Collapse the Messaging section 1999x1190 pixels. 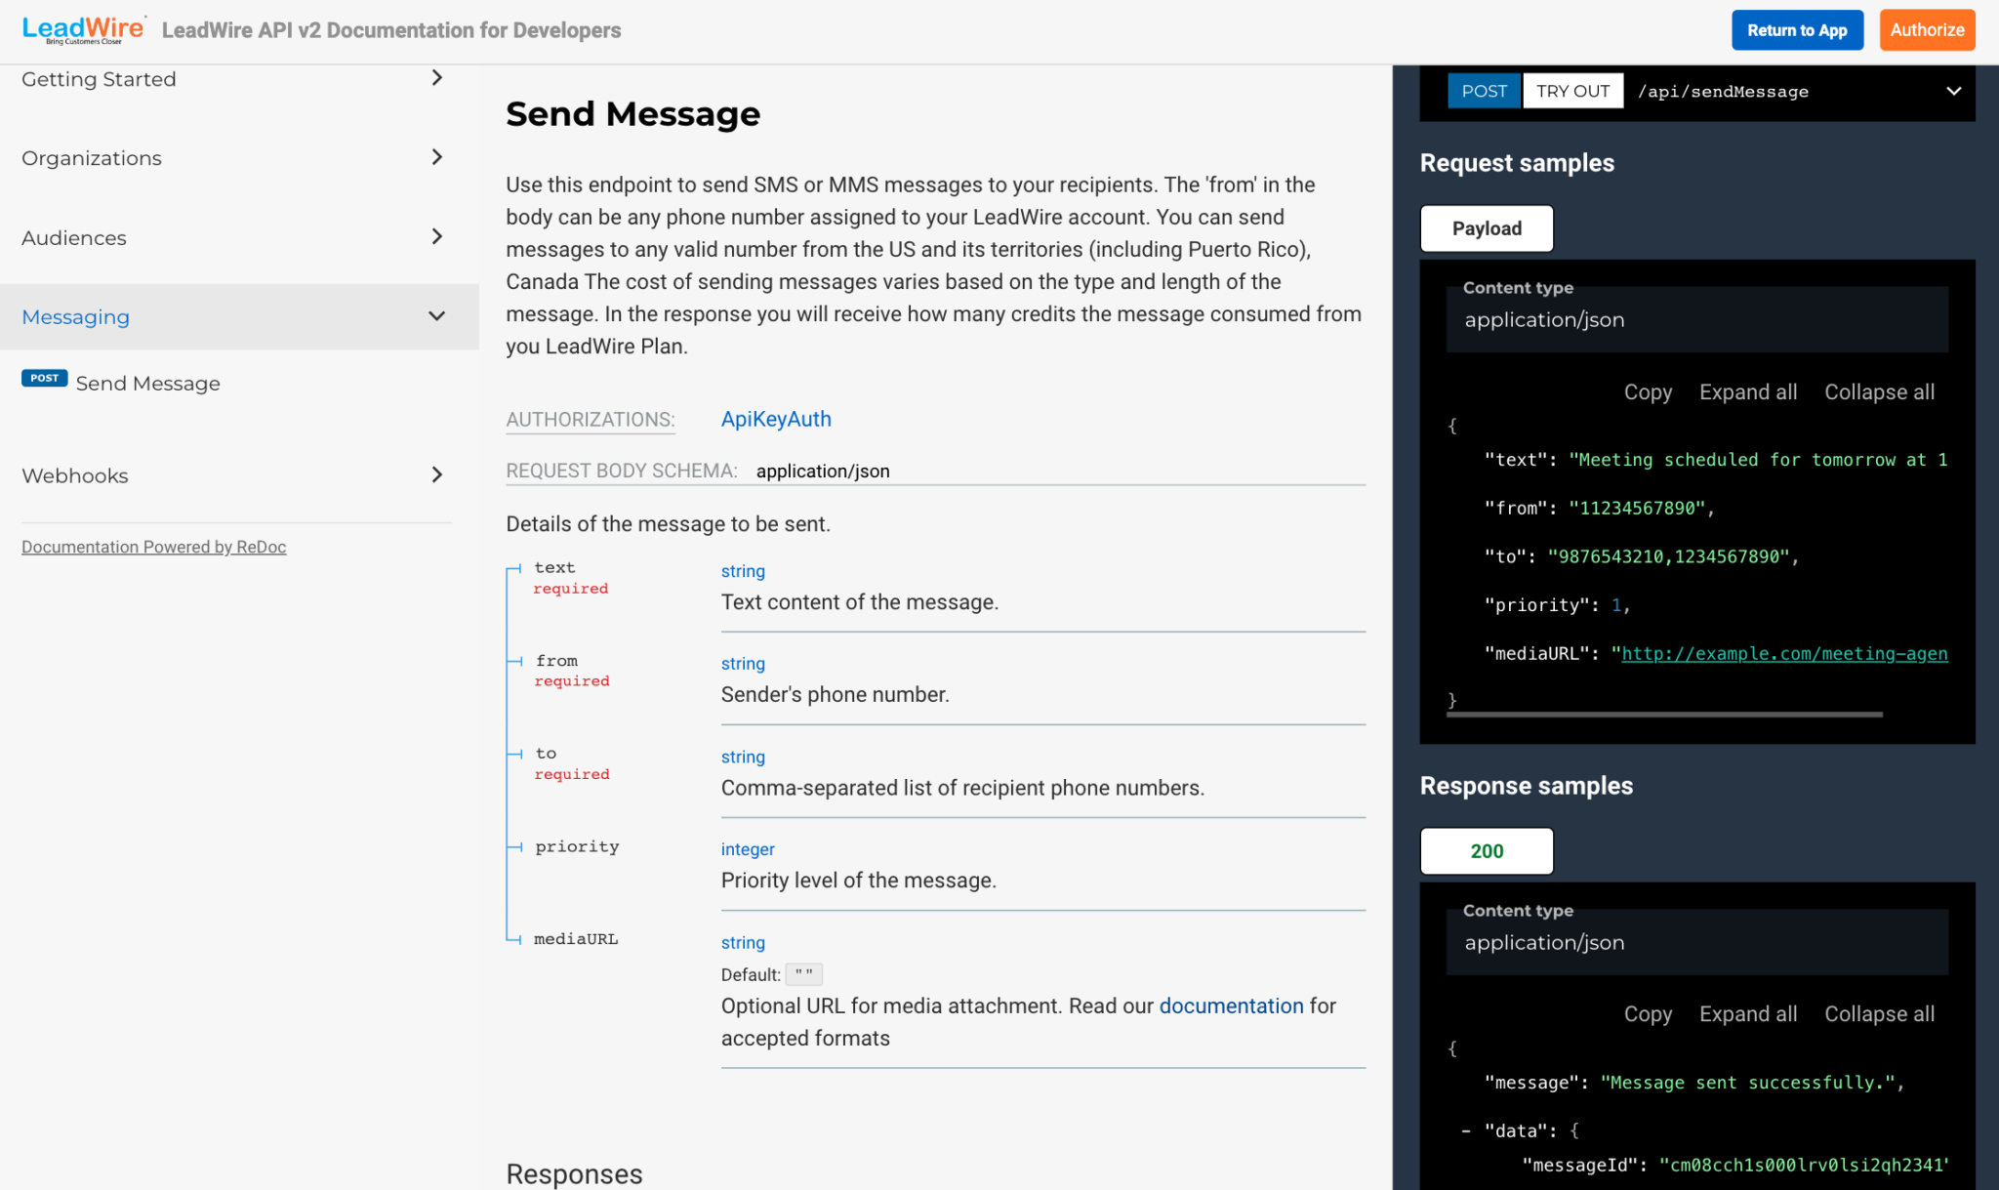[x=437, y=316]
